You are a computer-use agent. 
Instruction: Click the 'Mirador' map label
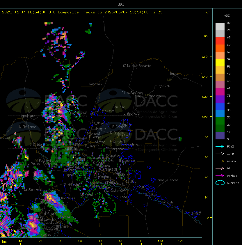(x=123, y=197)
